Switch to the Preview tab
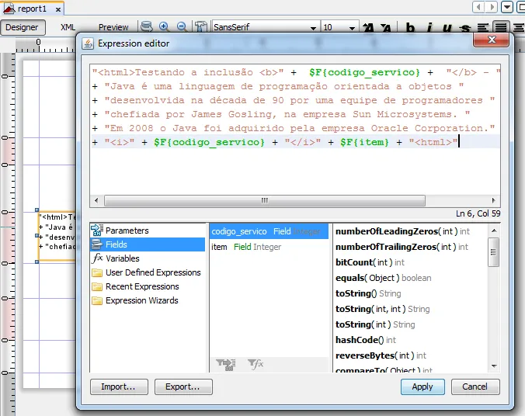525x416 pixels. pos(113,27)
